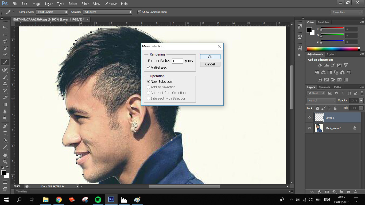Expand the Normal blending mode dropdown

click(321, 101)
